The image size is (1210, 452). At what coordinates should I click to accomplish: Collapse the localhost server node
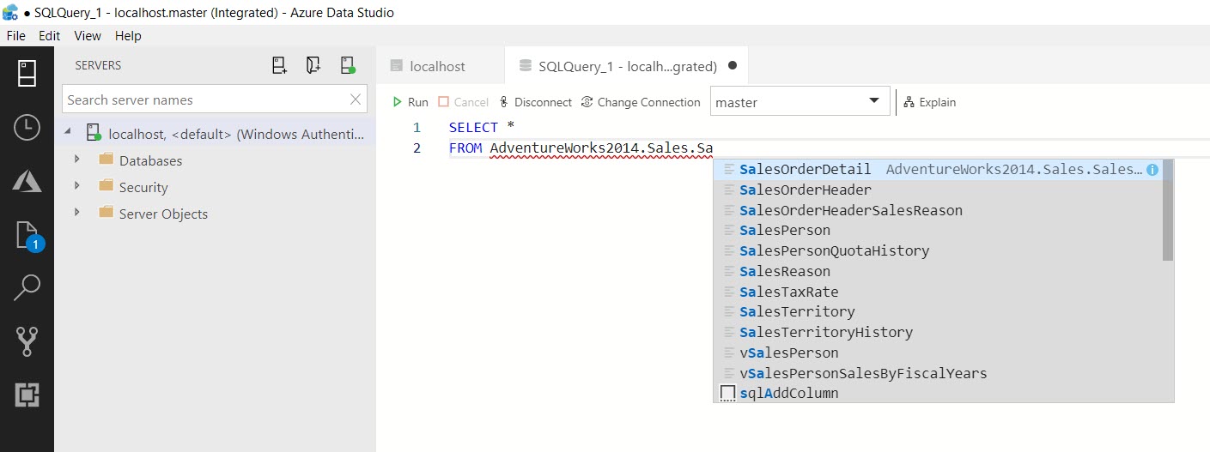pos(70,133)
